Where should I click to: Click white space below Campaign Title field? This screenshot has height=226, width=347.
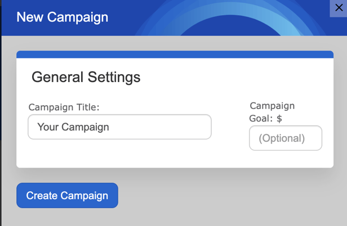click(119, 153)
